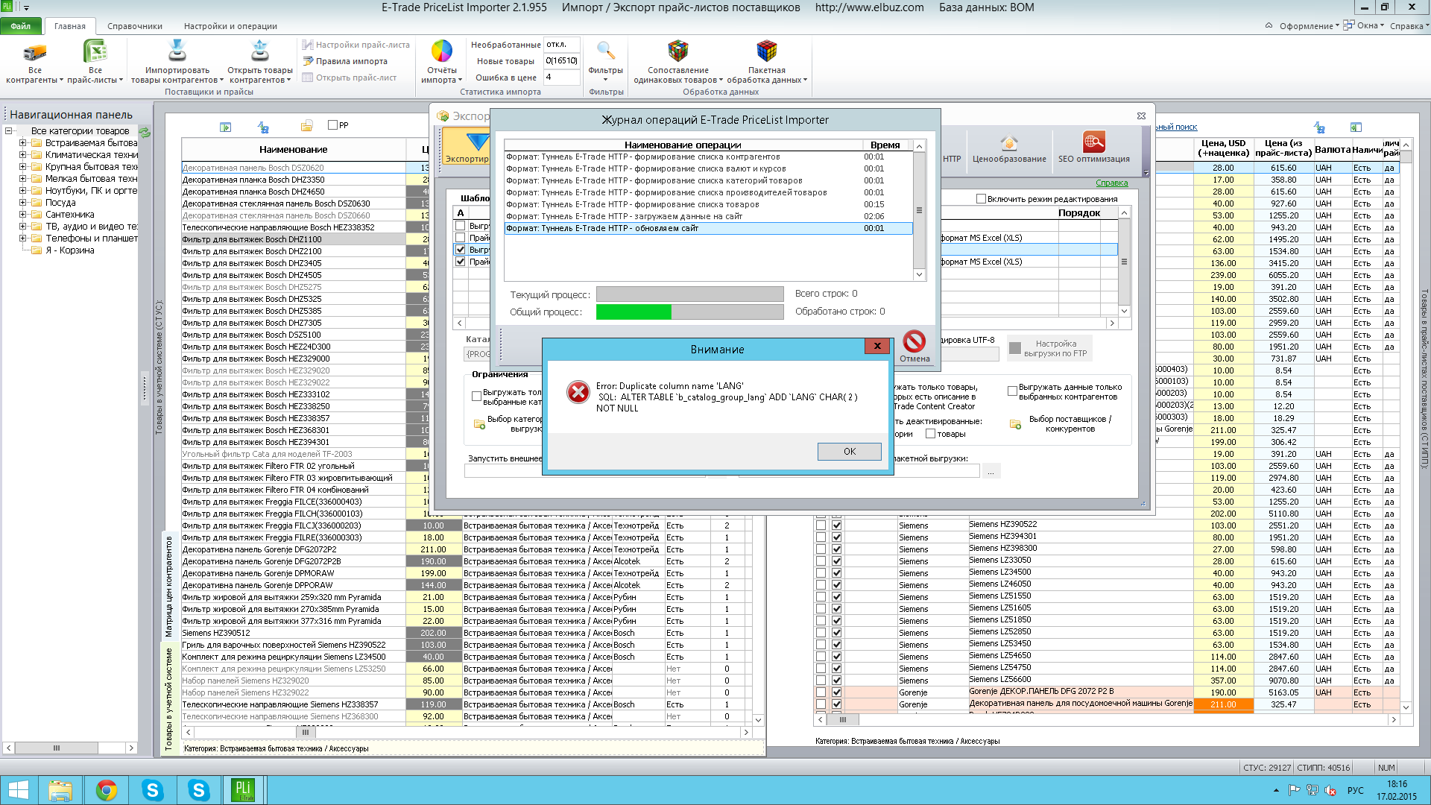Open 'Правила импорта' in the ribbon

tap(345, 61)
